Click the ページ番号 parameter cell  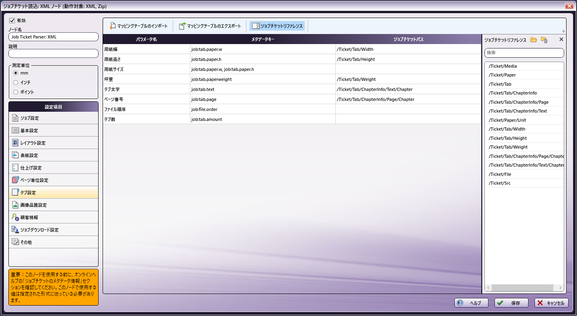tap(147, 99)
